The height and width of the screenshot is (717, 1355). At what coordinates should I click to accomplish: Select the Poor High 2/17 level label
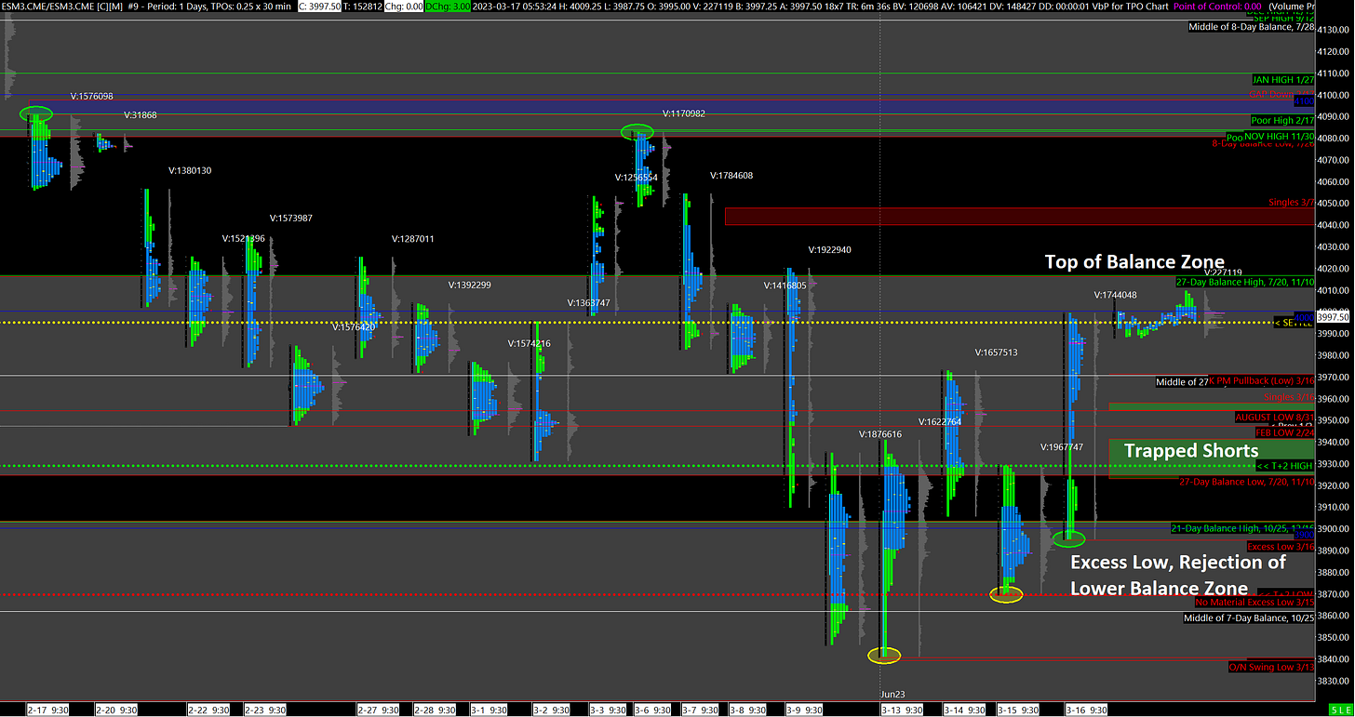1283,120
